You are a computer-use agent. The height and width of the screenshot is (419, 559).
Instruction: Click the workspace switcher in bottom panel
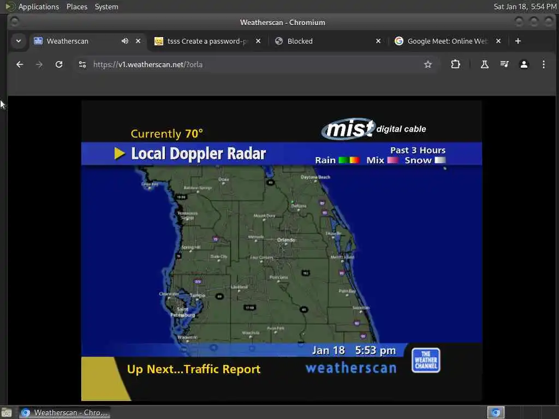point(496,412)
